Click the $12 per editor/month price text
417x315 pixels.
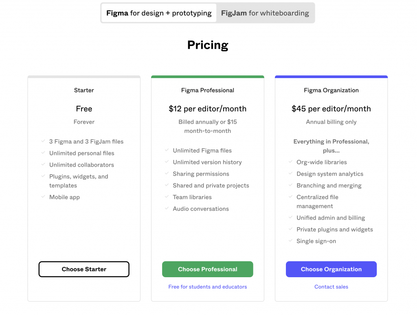tap(208, 109)
